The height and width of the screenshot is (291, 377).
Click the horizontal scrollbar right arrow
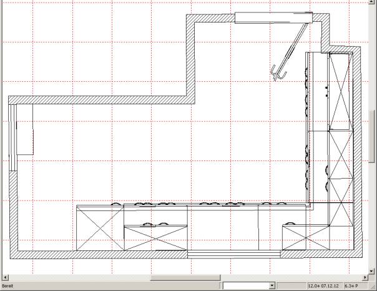367,276
